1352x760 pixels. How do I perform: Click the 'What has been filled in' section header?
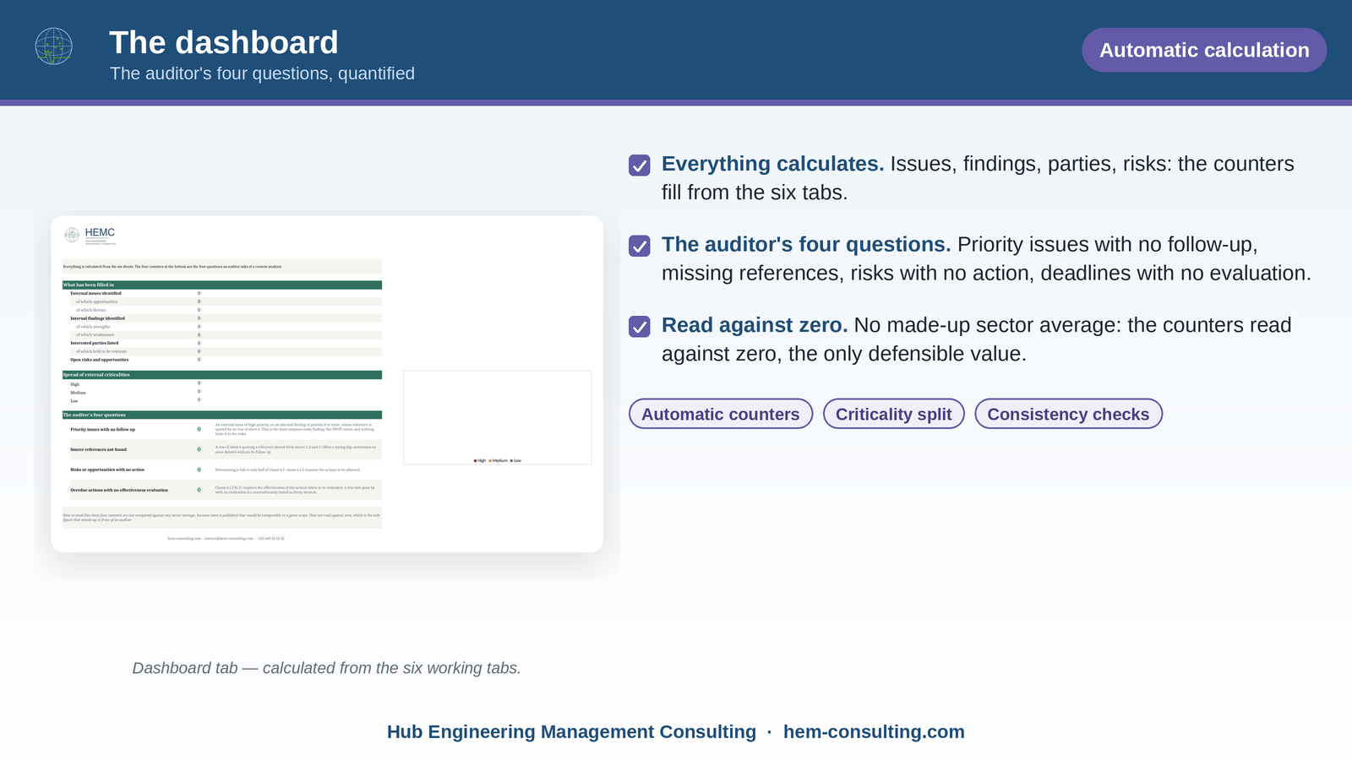tap(222, 285)
